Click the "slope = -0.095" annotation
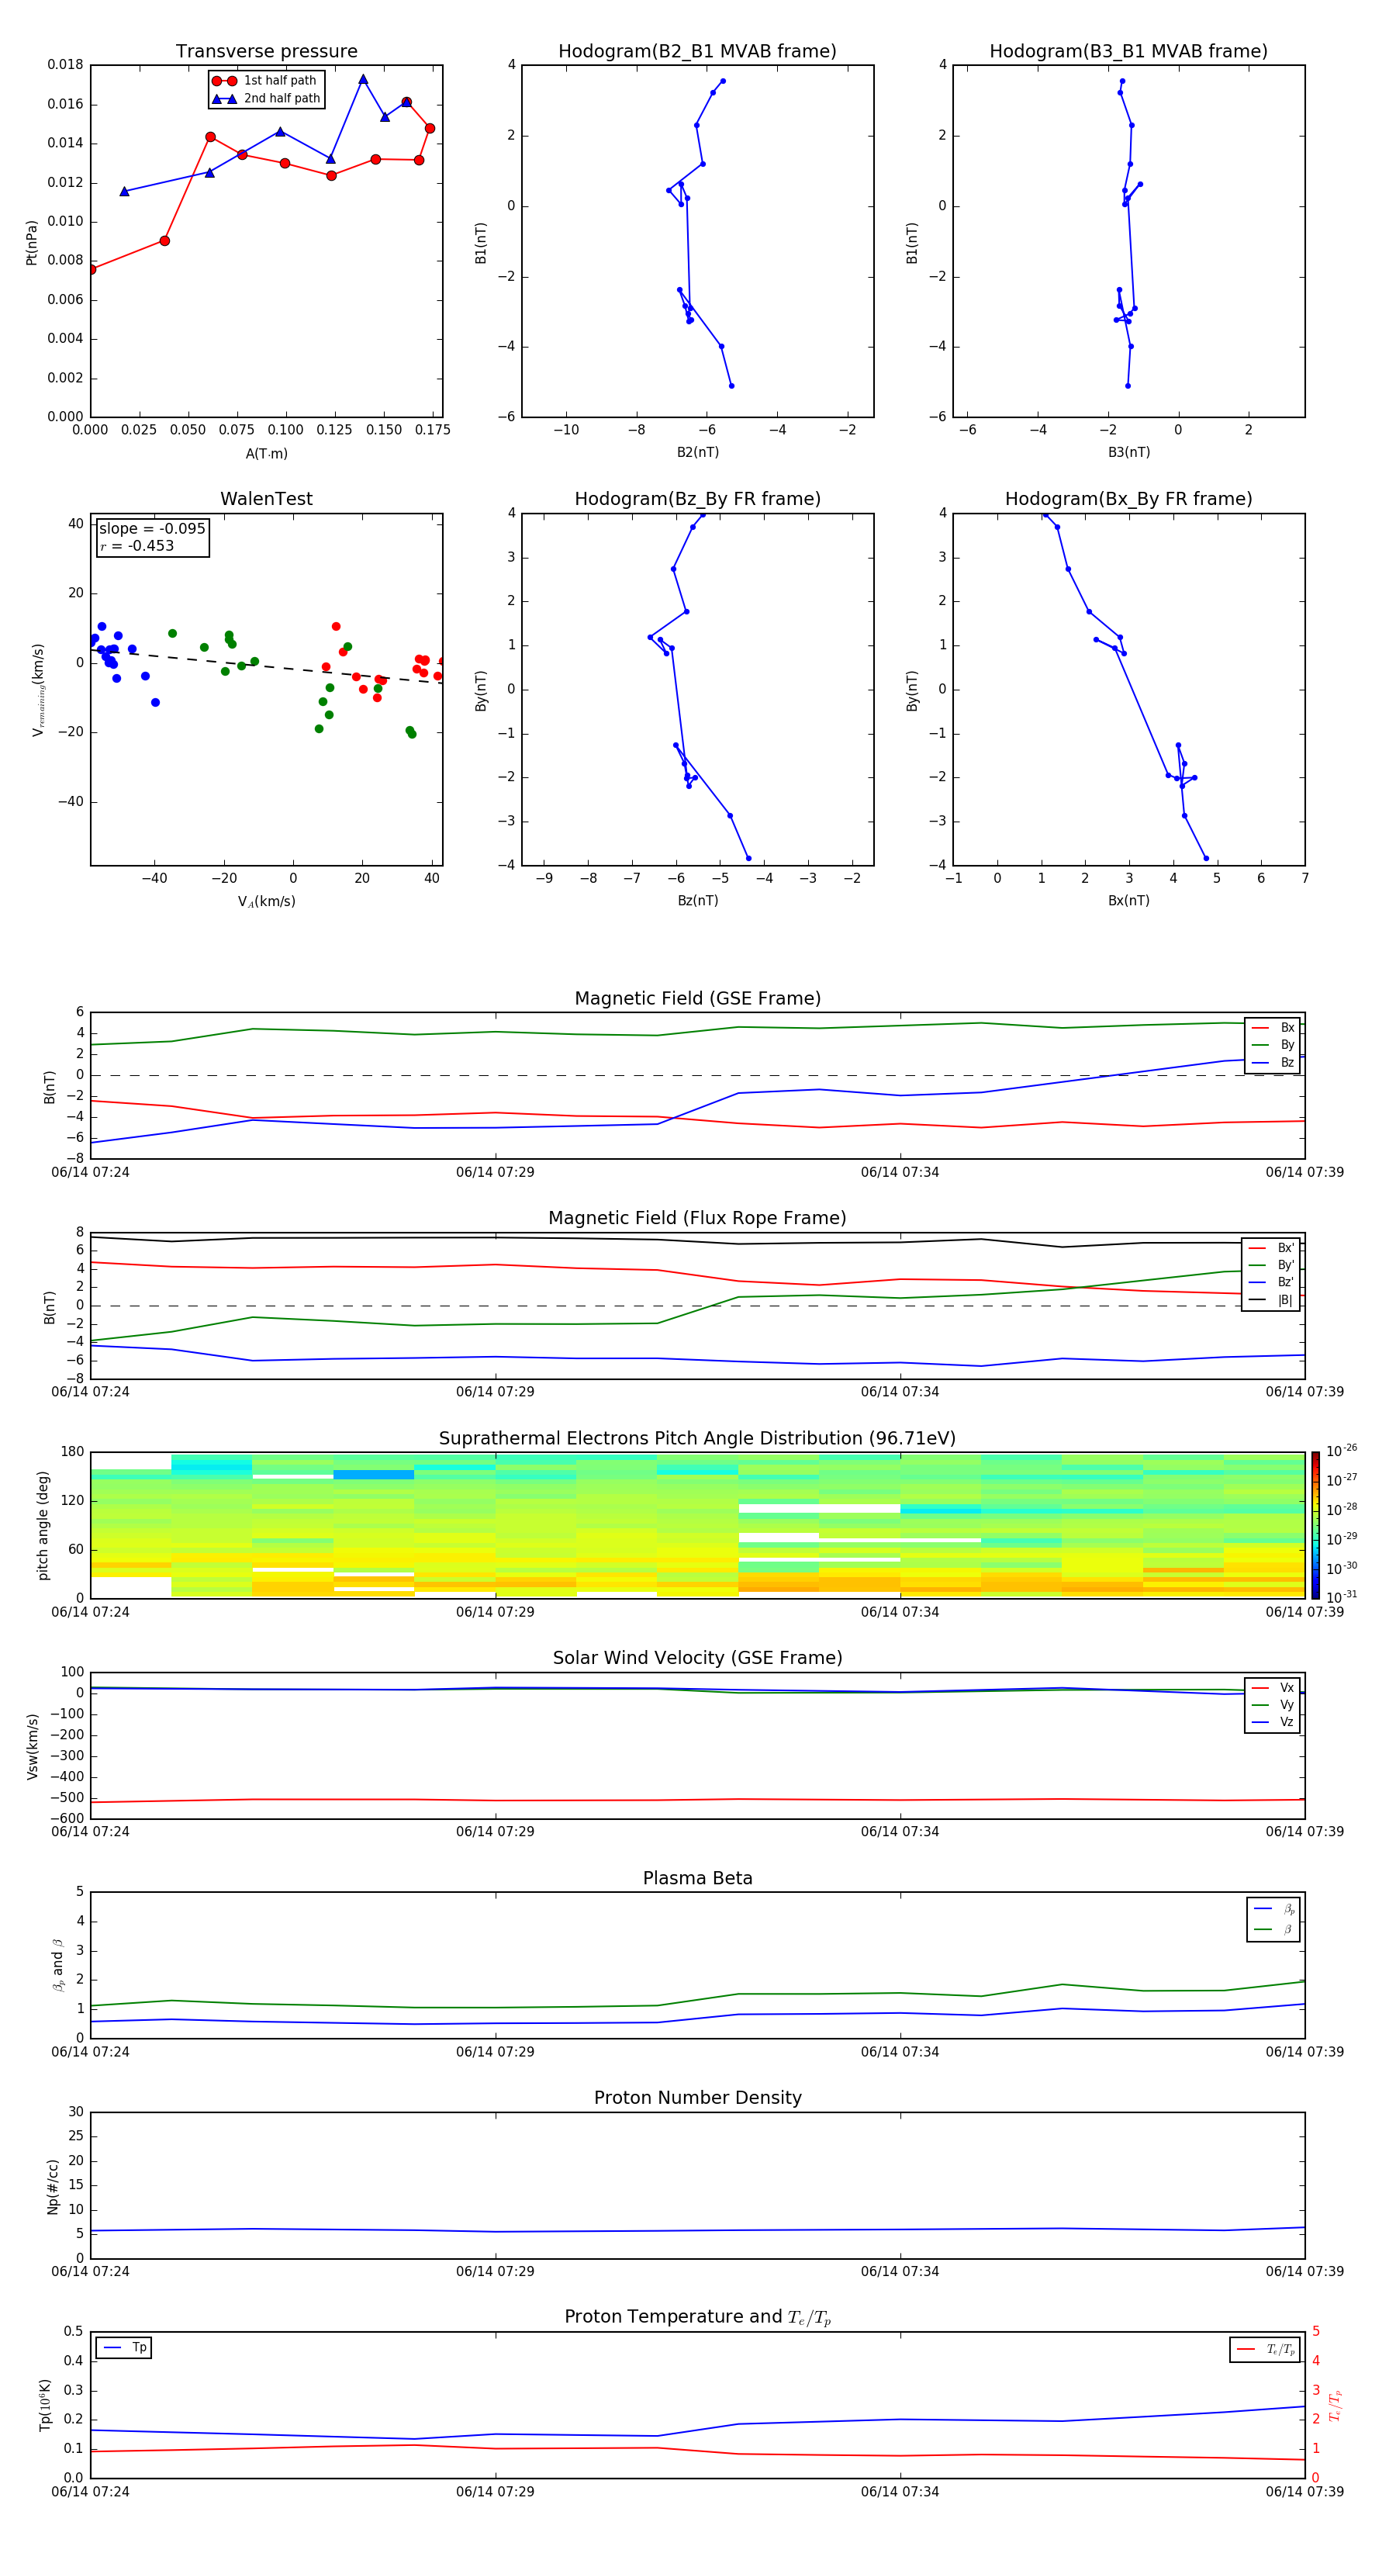Viewport: 1396px width, 2560px height. (x=152, y=529)
